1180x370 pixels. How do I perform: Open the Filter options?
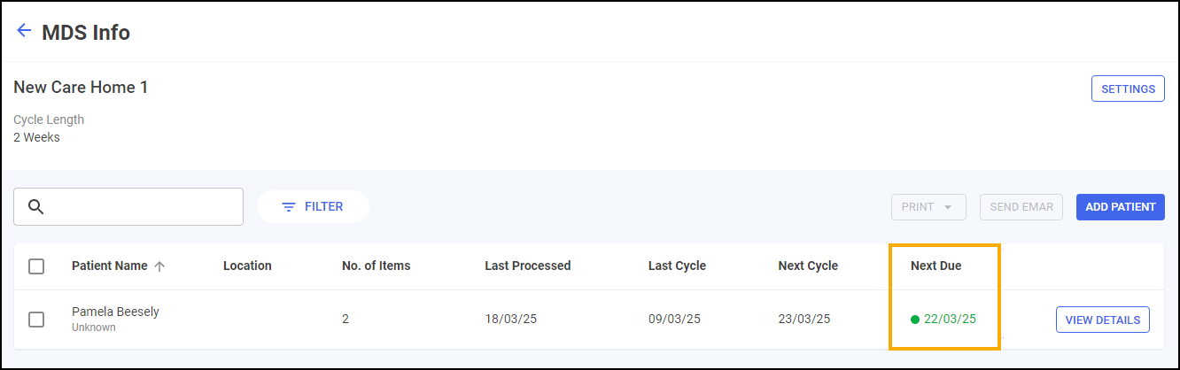(313, 207)
